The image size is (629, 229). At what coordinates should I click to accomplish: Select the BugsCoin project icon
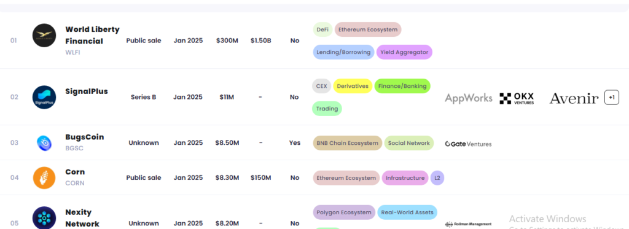[44, 143]
